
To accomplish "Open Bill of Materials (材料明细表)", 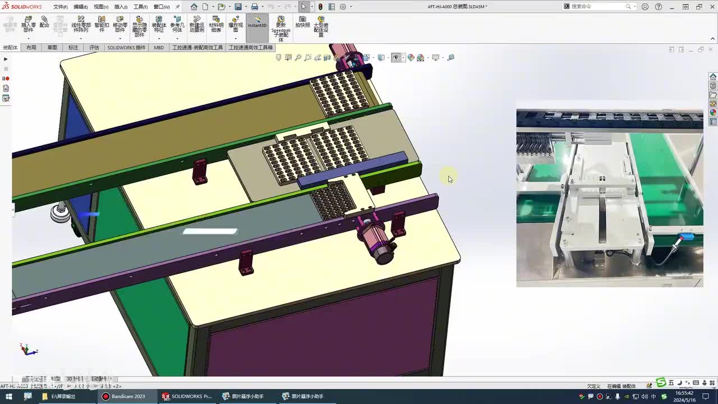I will point(216,24).
